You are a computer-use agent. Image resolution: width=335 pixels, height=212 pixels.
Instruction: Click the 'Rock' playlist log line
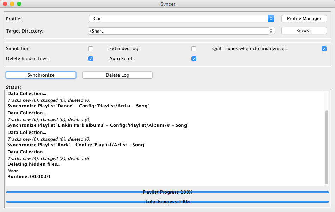(77, 145)
